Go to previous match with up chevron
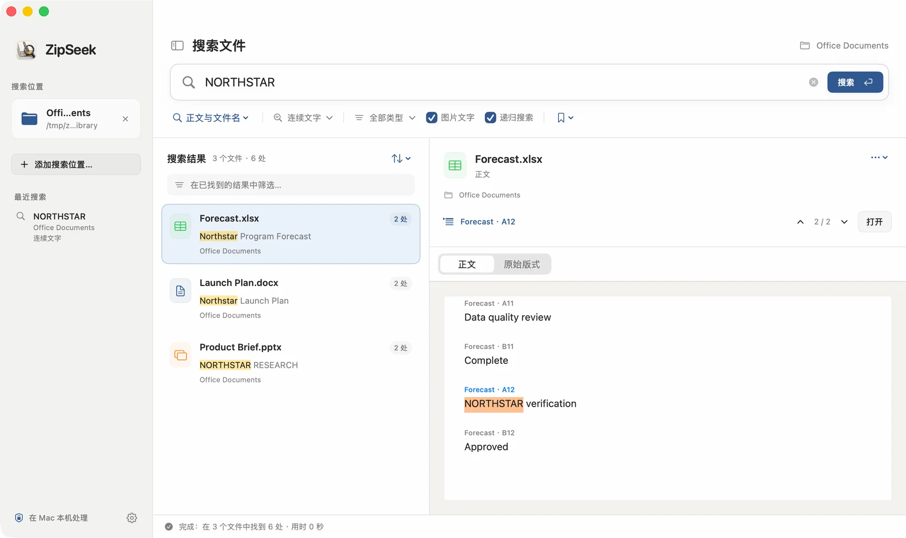The height and width of the screenshot is (538, 906). coord(800,222)
